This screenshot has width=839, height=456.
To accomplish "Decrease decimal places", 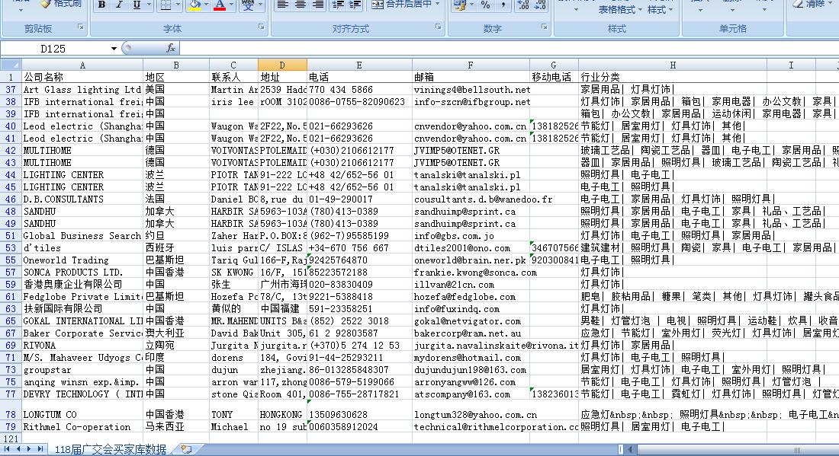I will (541, 5).
